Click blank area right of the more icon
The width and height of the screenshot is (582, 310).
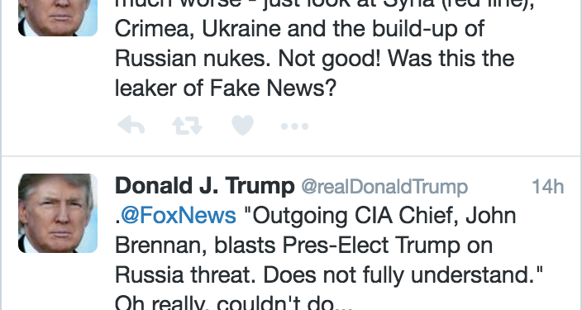(x=441, y=126)
